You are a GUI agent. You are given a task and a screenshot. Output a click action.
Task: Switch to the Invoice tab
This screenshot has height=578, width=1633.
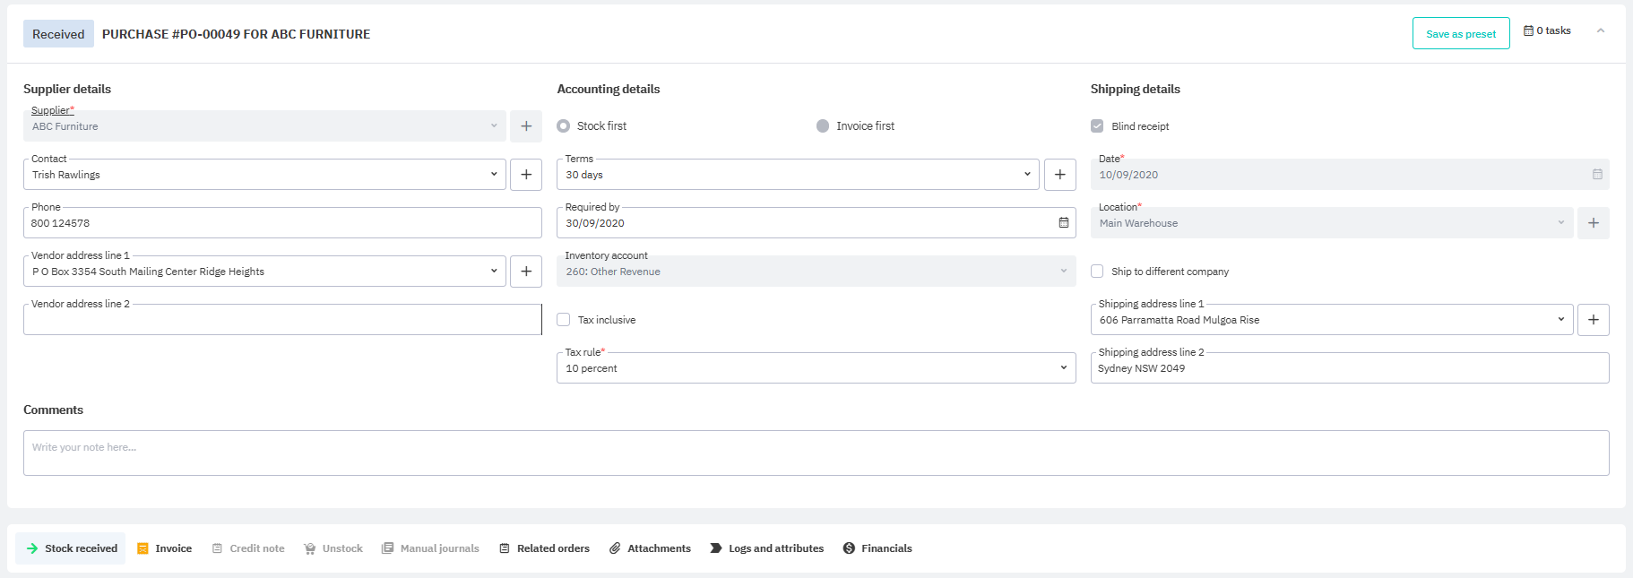(165, 548)
